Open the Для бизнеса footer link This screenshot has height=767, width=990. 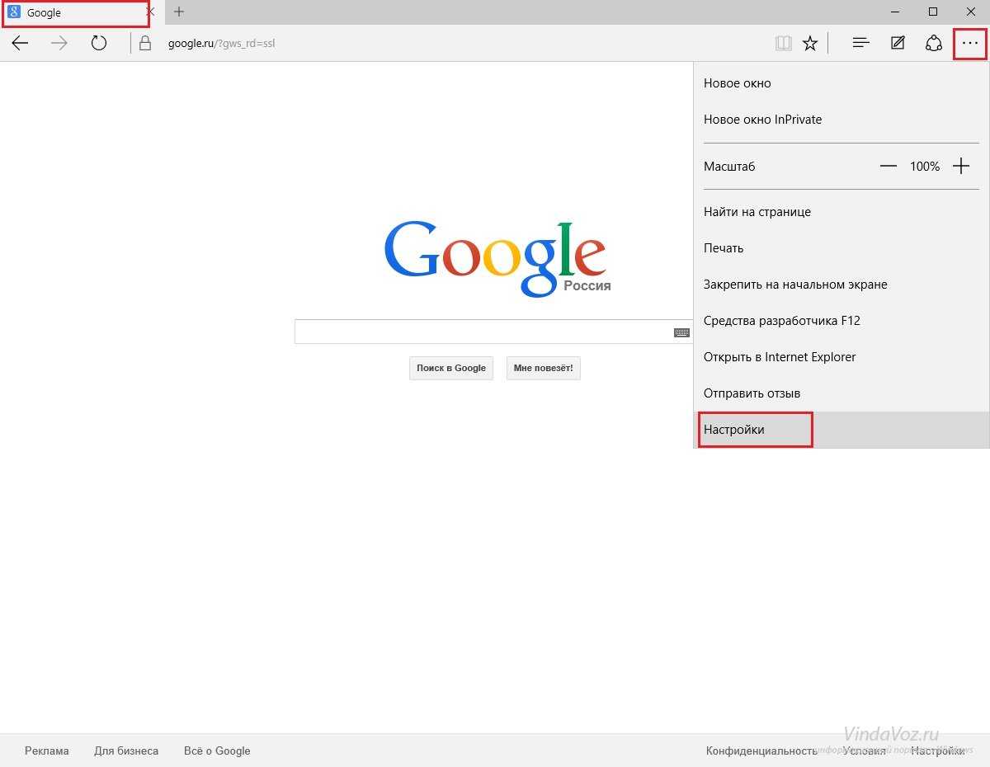(x=126, y=751)
